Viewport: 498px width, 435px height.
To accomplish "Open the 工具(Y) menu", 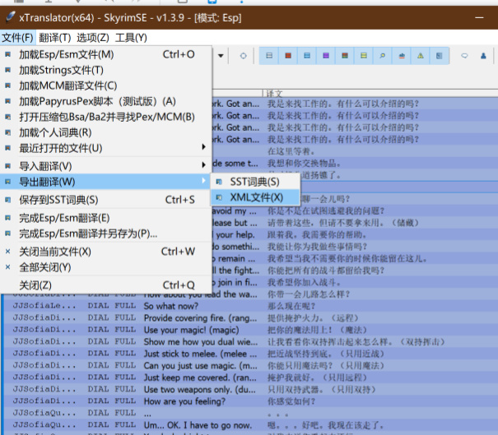I will 131,38.
